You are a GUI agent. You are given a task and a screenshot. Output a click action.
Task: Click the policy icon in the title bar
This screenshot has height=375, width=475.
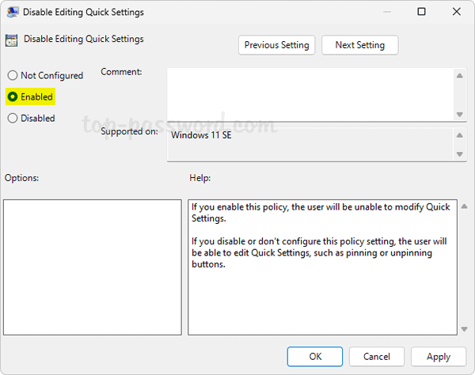click(12, 13)
